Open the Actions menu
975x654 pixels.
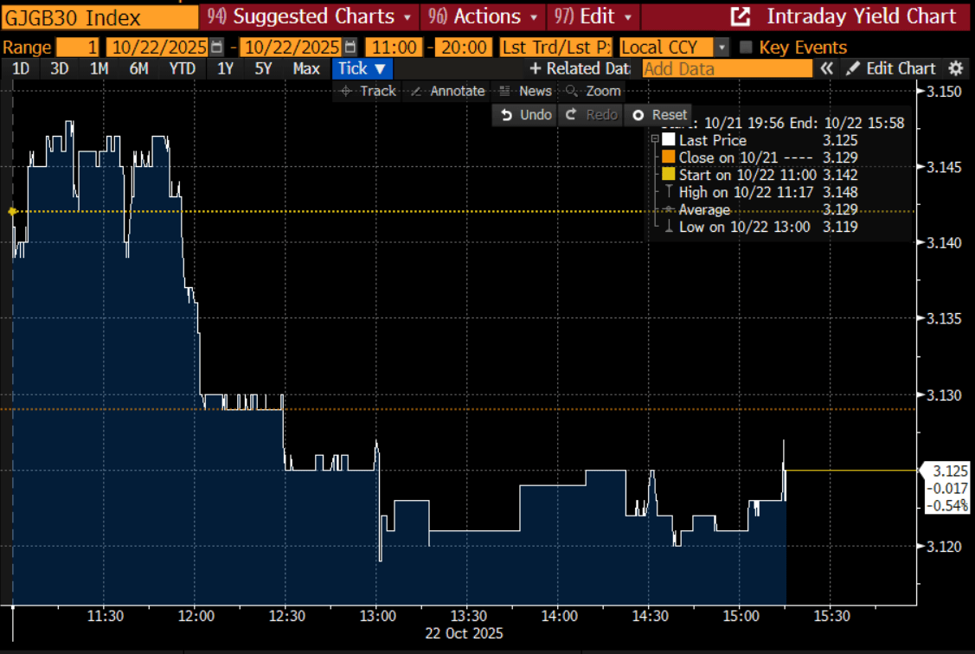point(486,16)
